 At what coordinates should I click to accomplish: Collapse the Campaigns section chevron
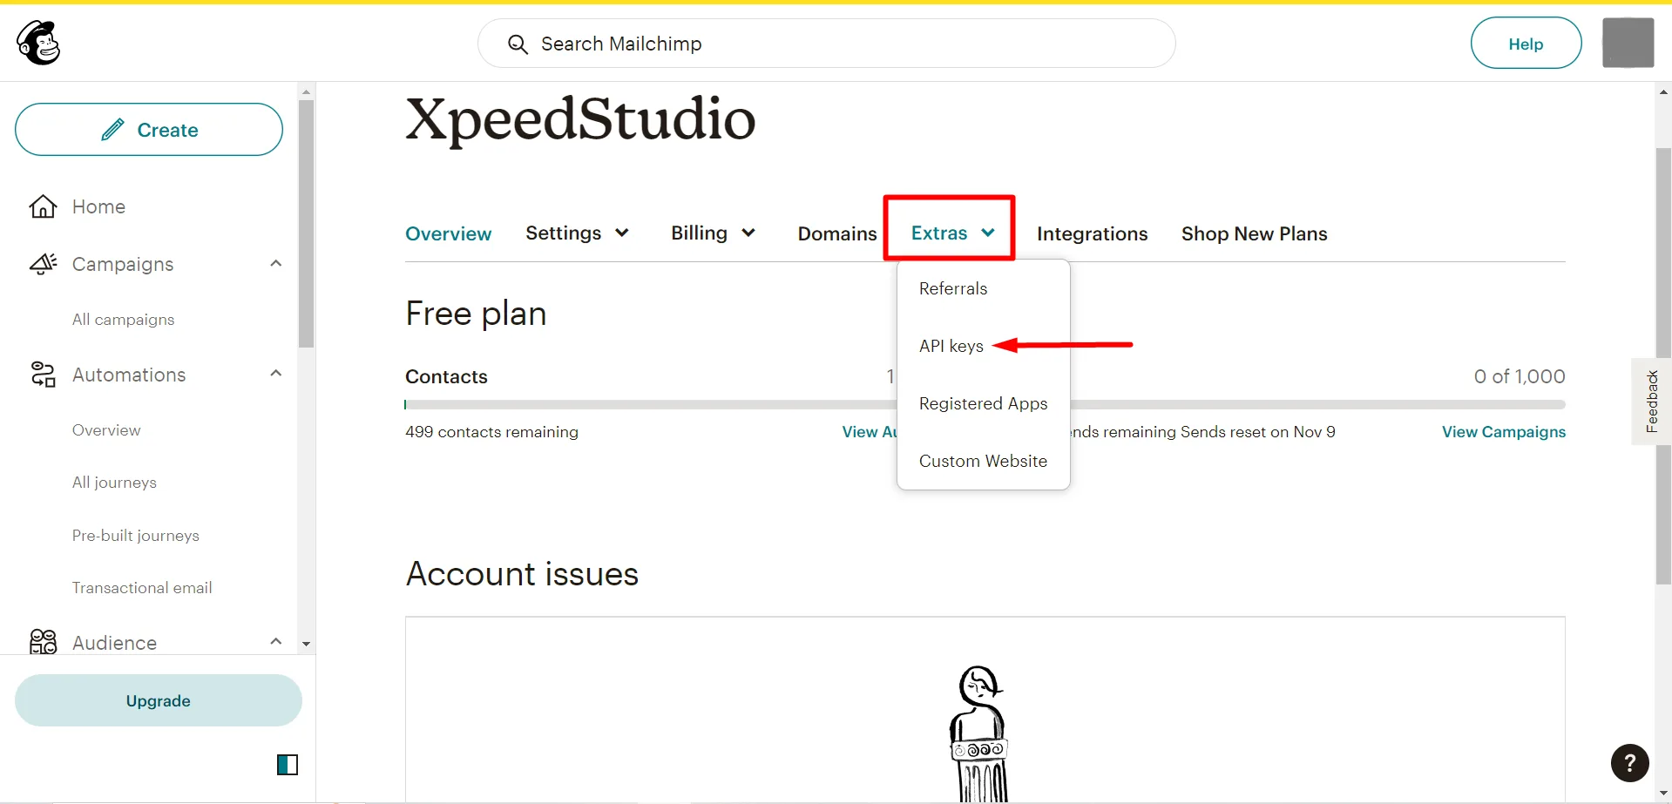(x=276, y=263)
